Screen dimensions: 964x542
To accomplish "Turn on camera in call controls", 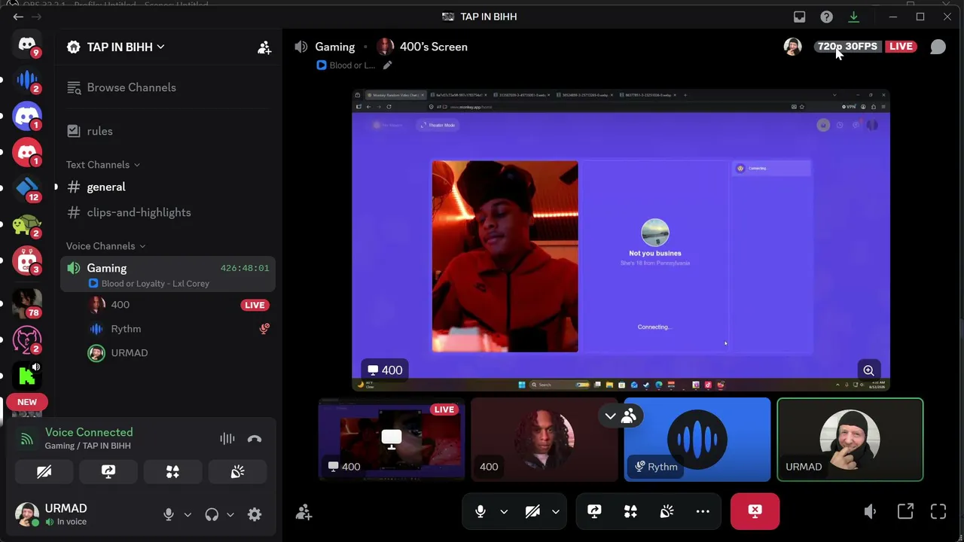I will pyautogui.click(x=532, y=512).
